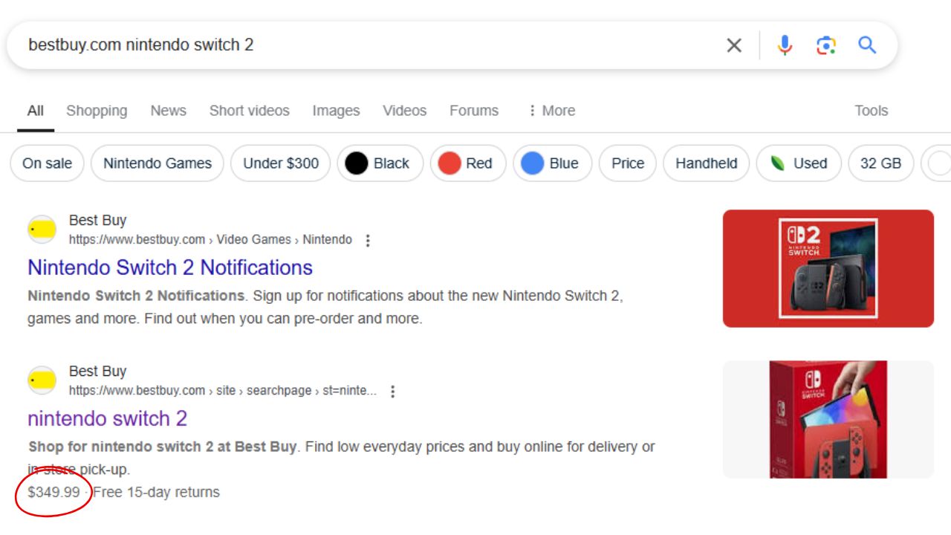Go to the Videos tab
Screen dimensions: 951x535
(x=405, y=111)
